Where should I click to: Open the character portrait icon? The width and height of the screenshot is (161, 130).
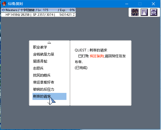tap(144, 12)
